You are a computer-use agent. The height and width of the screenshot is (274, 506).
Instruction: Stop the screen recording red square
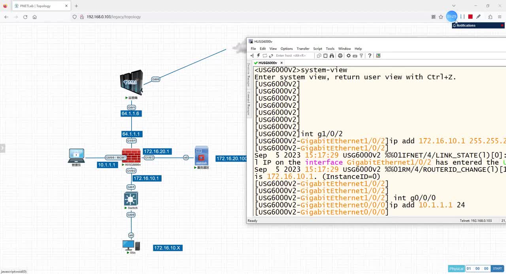coord(470,17)
